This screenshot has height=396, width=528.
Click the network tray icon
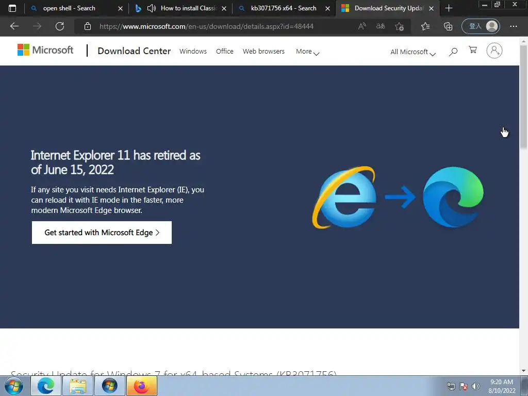point(451,386)
